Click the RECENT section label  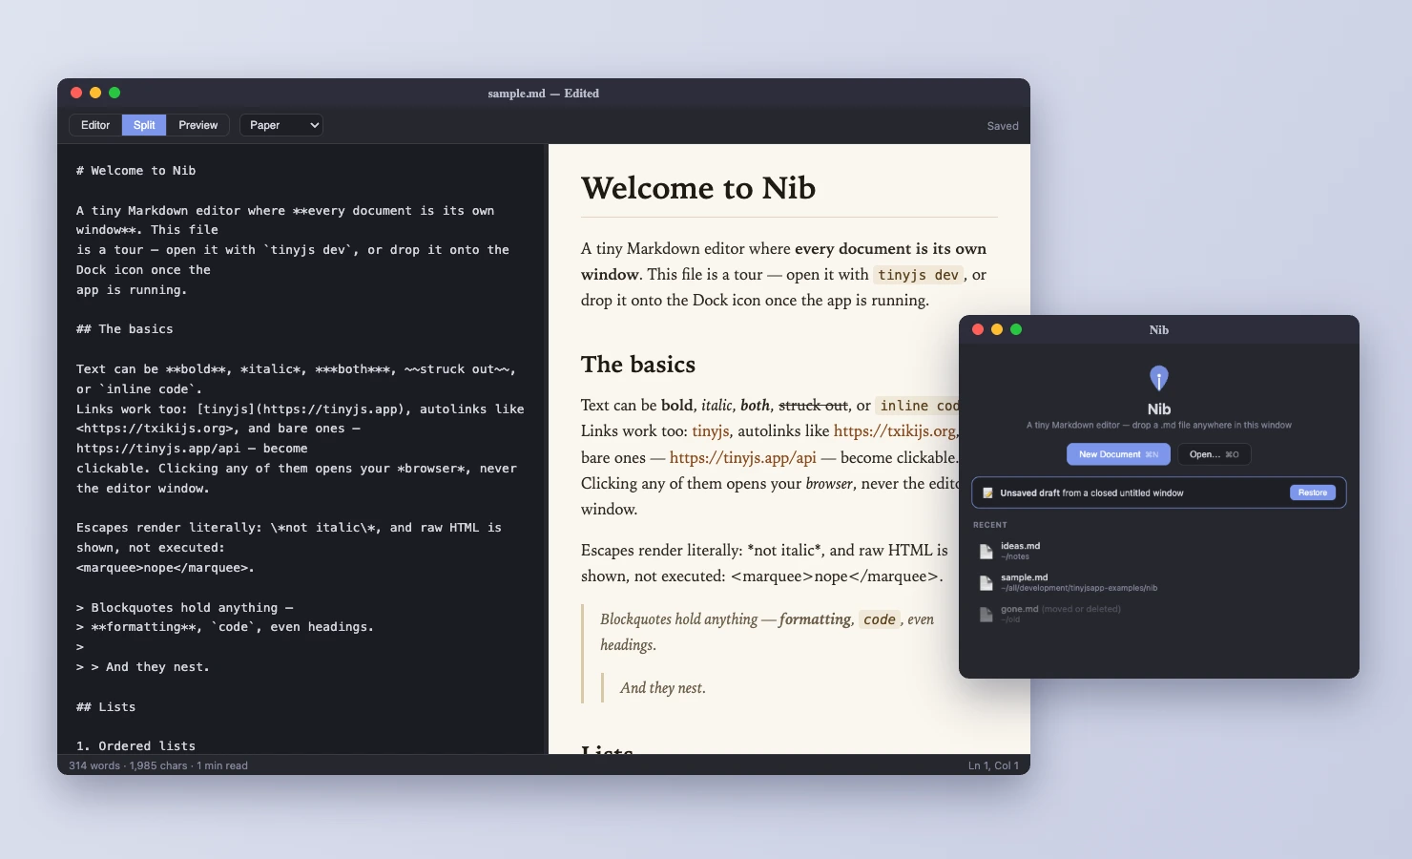(989, 525)
